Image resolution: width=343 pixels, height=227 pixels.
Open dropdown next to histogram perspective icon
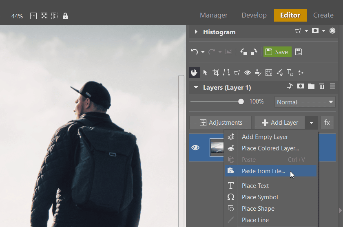(306, 31)
